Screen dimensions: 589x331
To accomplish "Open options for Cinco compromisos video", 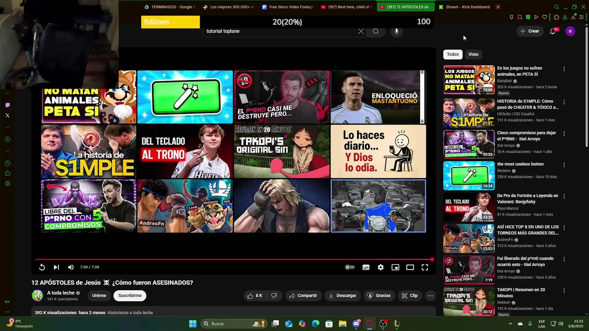I will [564, 133].
